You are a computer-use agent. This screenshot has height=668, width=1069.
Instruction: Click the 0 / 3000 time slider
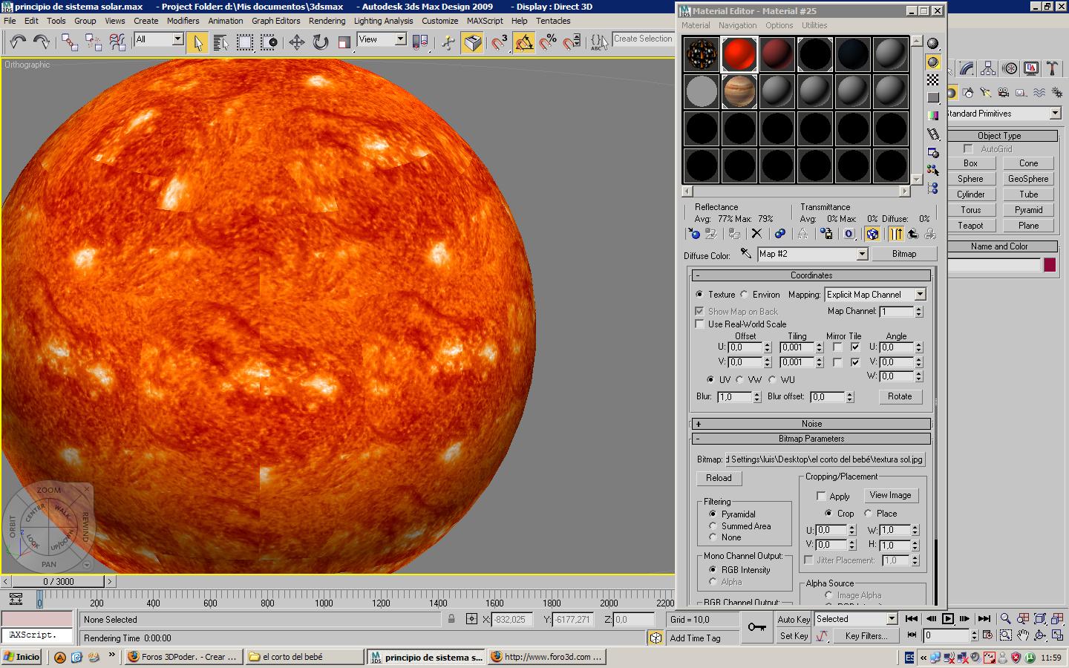(x=58, y=582)
